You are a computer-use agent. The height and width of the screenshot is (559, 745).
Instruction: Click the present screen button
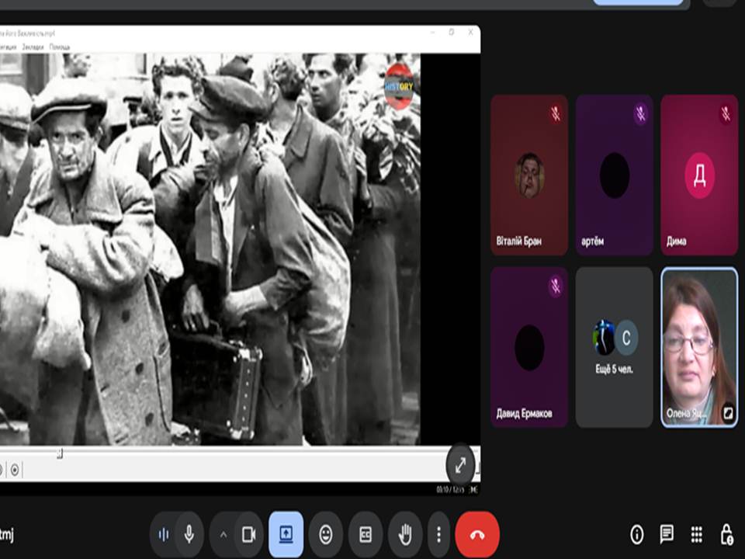click(286, 534)
